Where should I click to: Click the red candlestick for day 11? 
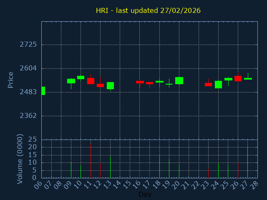[x=91, y=81]
